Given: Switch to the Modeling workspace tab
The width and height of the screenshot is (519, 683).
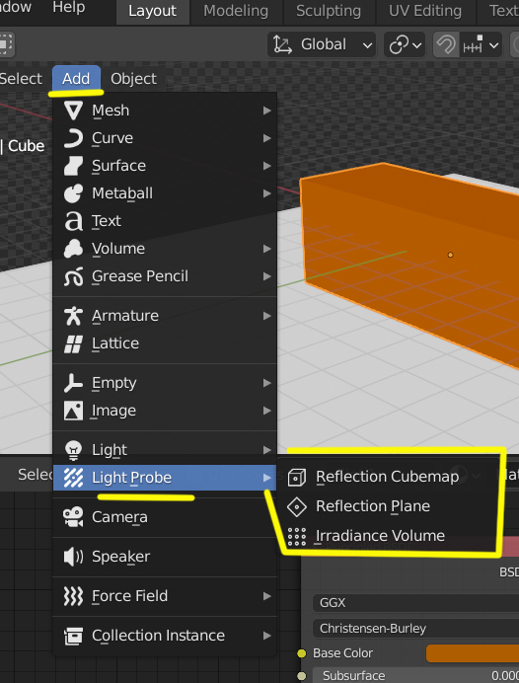Looking at the screenshot, I should [x=236, y=11].
